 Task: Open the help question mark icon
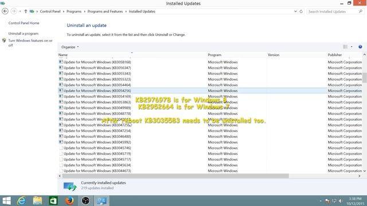point(360,47)
